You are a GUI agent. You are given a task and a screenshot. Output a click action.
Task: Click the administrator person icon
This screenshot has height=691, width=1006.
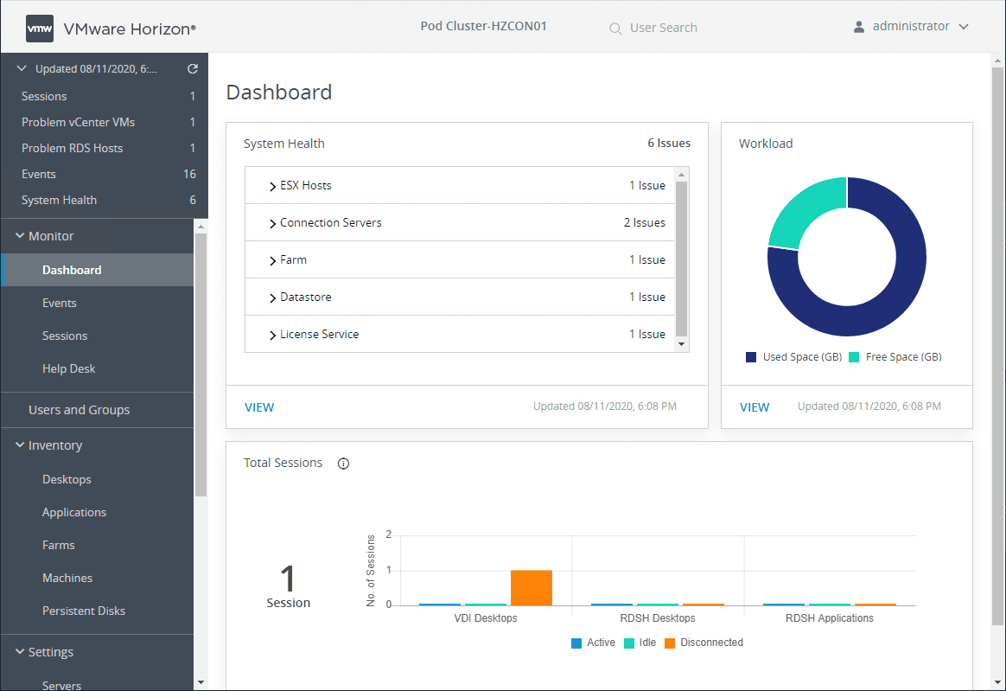(858, 26)
